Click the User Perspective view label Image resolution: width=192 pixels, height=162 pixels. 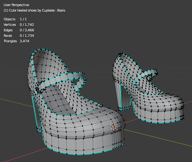pyautogui.click(x=16, y=5)
